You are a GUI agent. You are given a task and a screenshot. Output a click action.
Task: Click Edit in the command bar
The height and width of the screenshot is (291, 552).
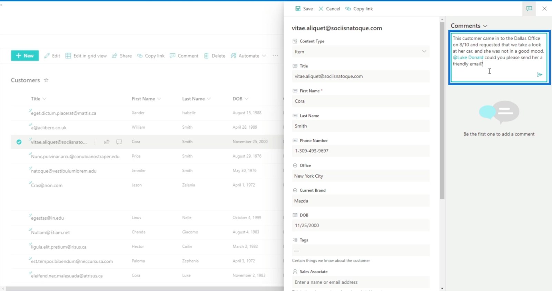pyautogui.click(x=52, y=56)
